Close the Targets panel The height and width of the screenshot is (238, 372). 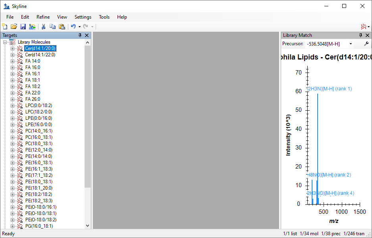coord(87,35)
